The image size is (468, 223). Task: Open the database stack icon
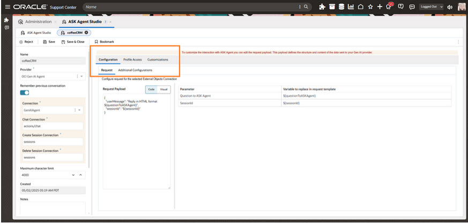click(341, 6)
